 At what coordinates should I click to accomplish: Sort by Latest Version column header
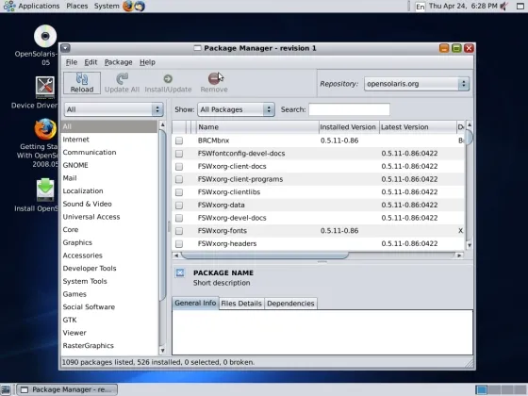[x=418, y=127]
